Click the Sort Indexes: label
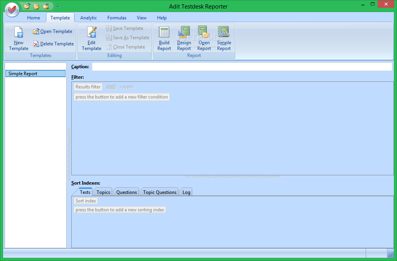The height and width of the screenshot is (261, 397). coord(86,183)
